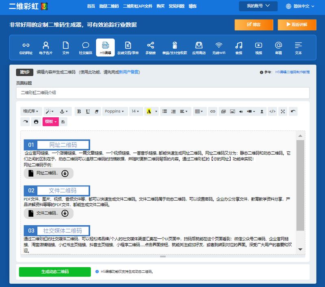
Task: Open the paragraph alignment dropdown
Action: point(184,111)
